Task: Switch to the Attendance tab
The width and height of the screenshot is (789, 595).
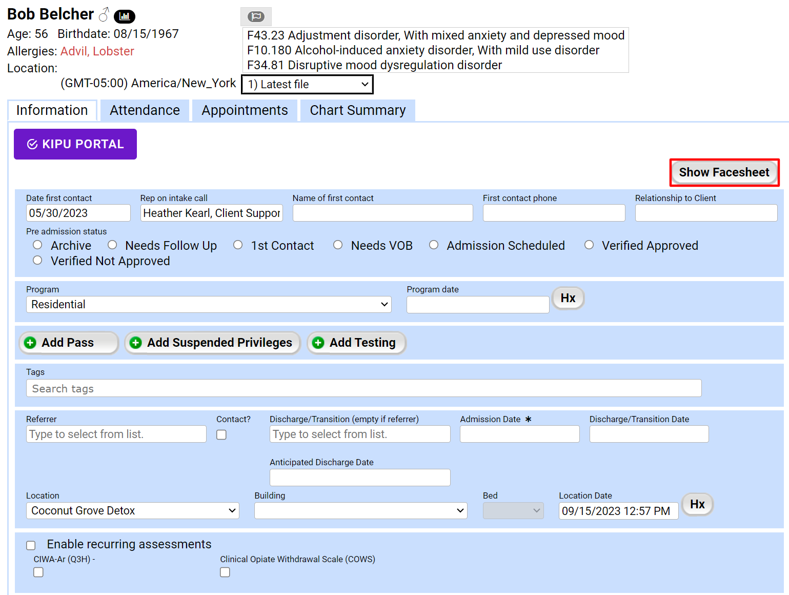Action: point(145,110)
